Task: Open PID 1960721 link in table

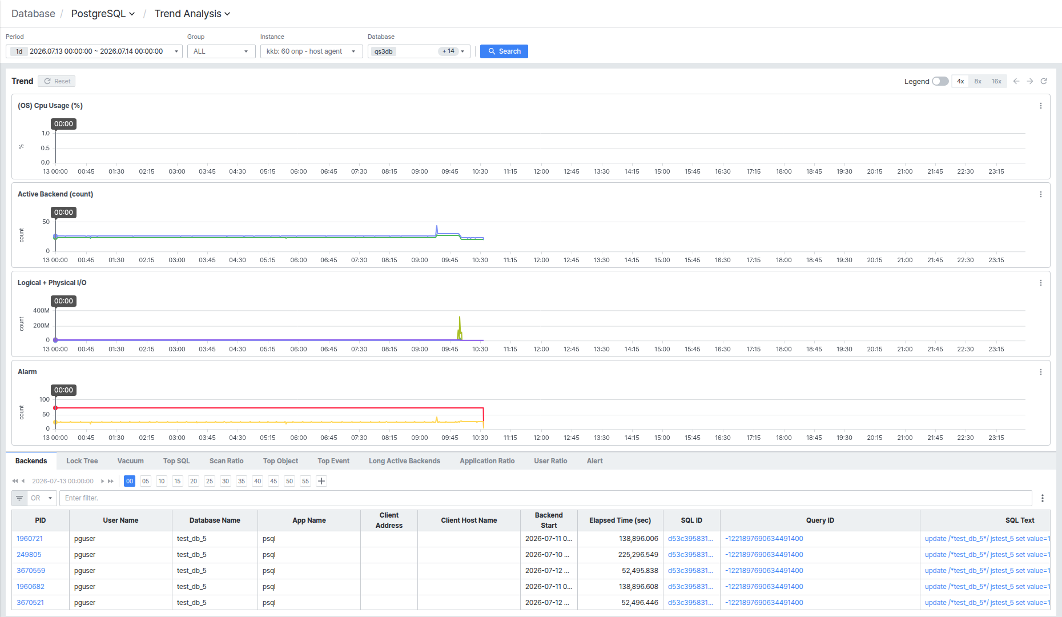Action: pos(30,539)
